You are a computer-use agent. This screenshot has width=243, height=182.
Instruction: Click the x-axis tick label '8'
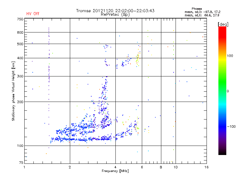click(x=161, y=167)
